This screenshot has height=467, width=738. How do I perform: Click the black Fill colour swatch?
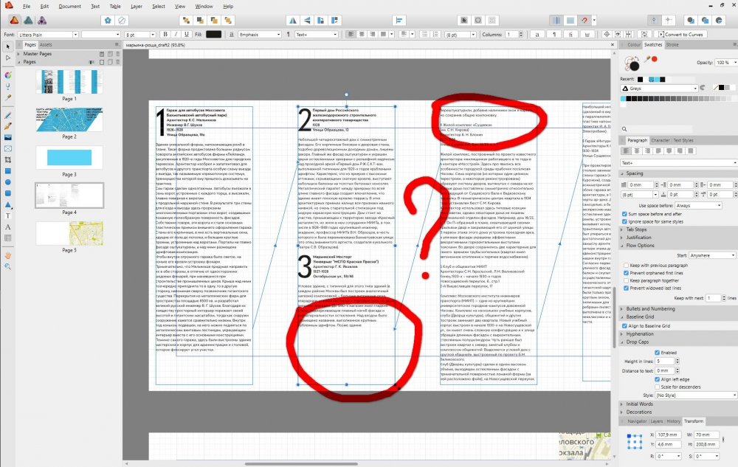213,34
